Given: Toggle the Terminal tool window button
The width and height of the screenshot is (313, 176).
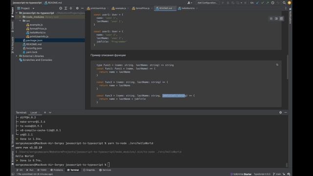Looking at the screenshot, I should [x=73, y=170].
